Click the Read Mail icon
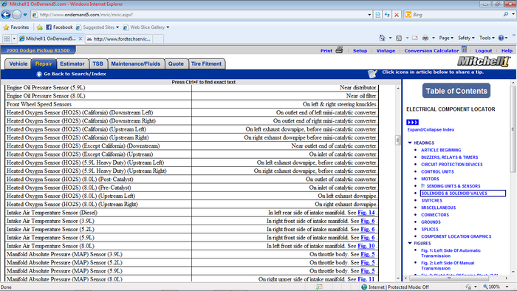This screenshot has height=291, width=517. (415, 38)
